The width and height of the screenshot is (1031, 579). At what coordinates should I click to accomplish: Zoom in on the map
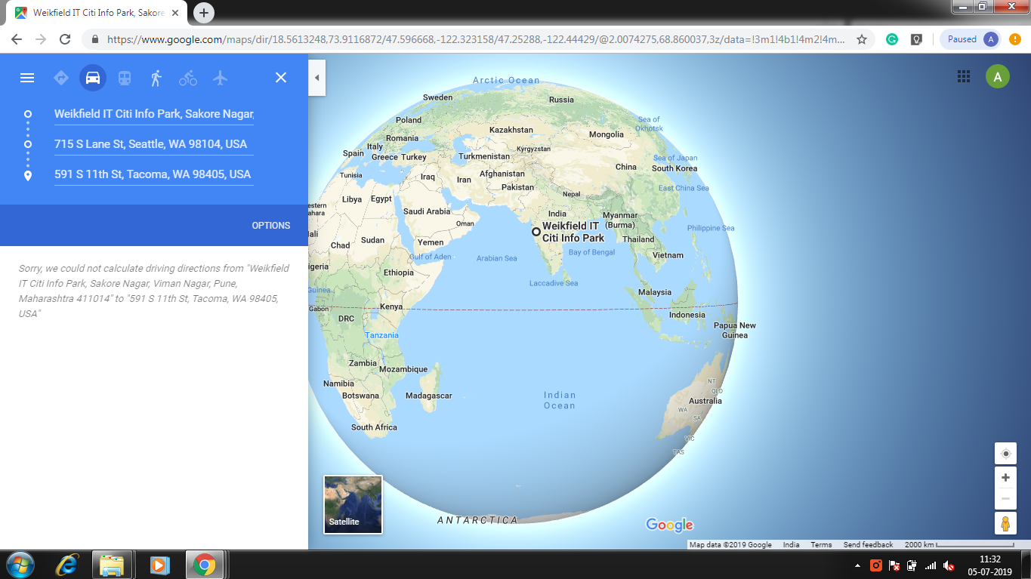(x=1005, y=478)
